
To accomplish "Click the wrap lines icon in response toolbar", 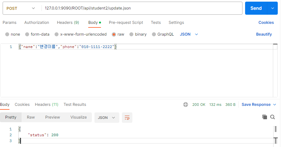I will pos(127,118).
